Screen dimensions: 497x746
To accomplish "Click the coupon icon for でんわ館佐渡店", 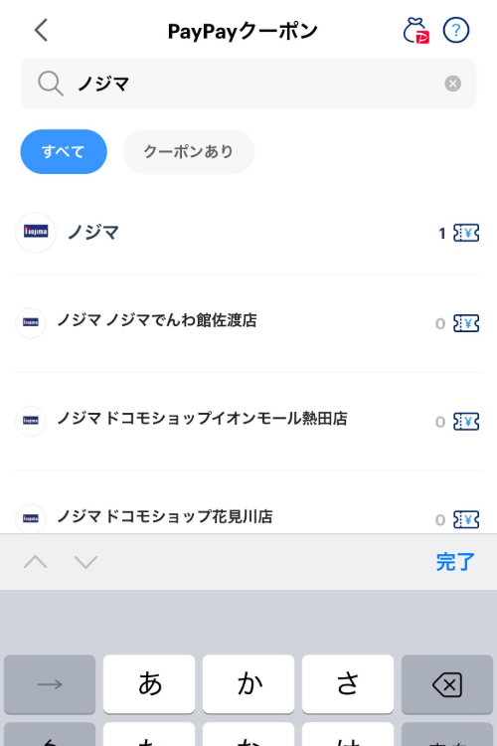I will 466,323.
